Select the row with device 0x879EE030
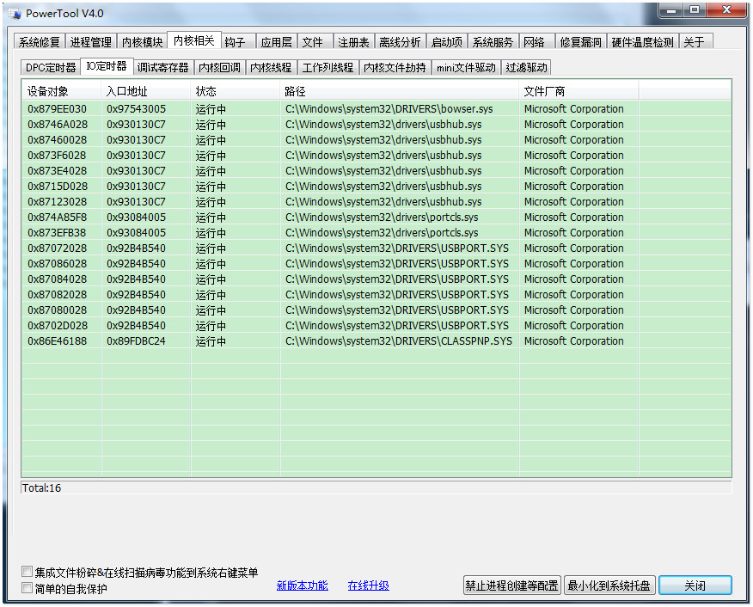 (x=376, y=108)
